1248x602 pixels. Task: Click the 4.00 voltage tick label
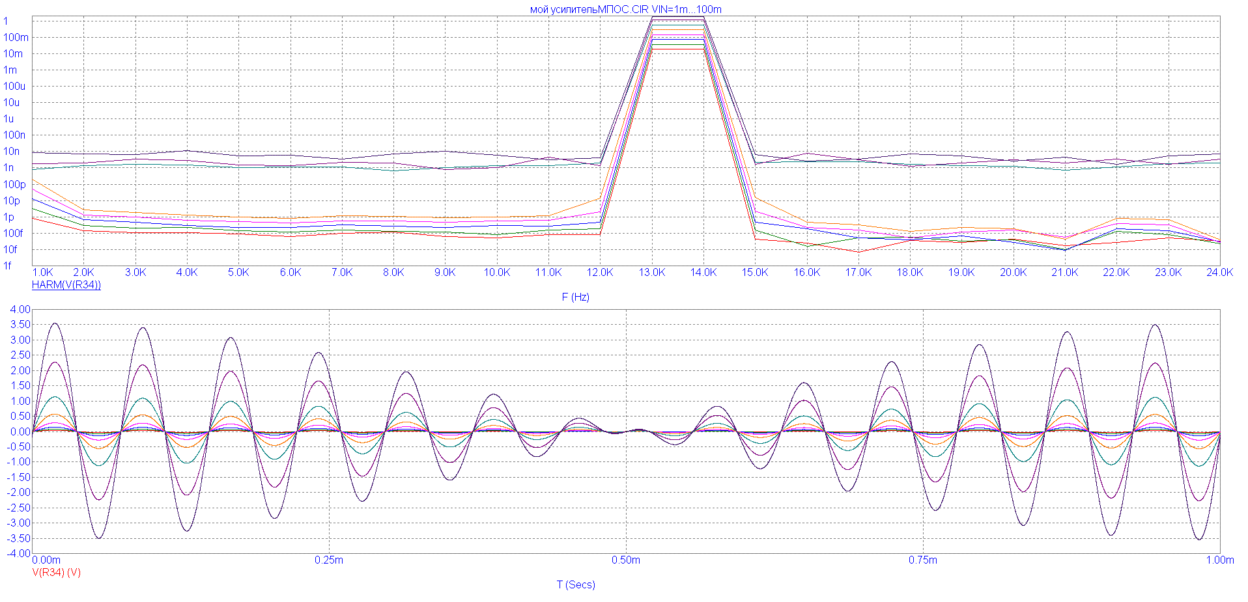[20, 309]
